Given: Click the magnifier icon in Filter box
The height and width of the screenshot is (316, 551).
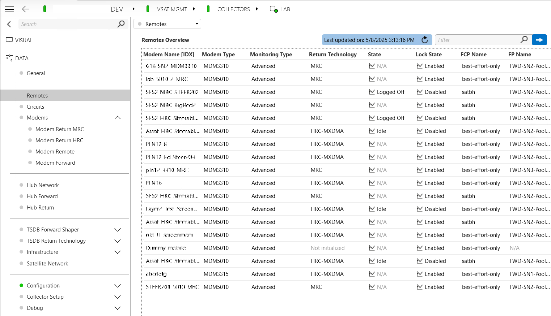Looking at the screenshot, I should (x=524, y=40).
